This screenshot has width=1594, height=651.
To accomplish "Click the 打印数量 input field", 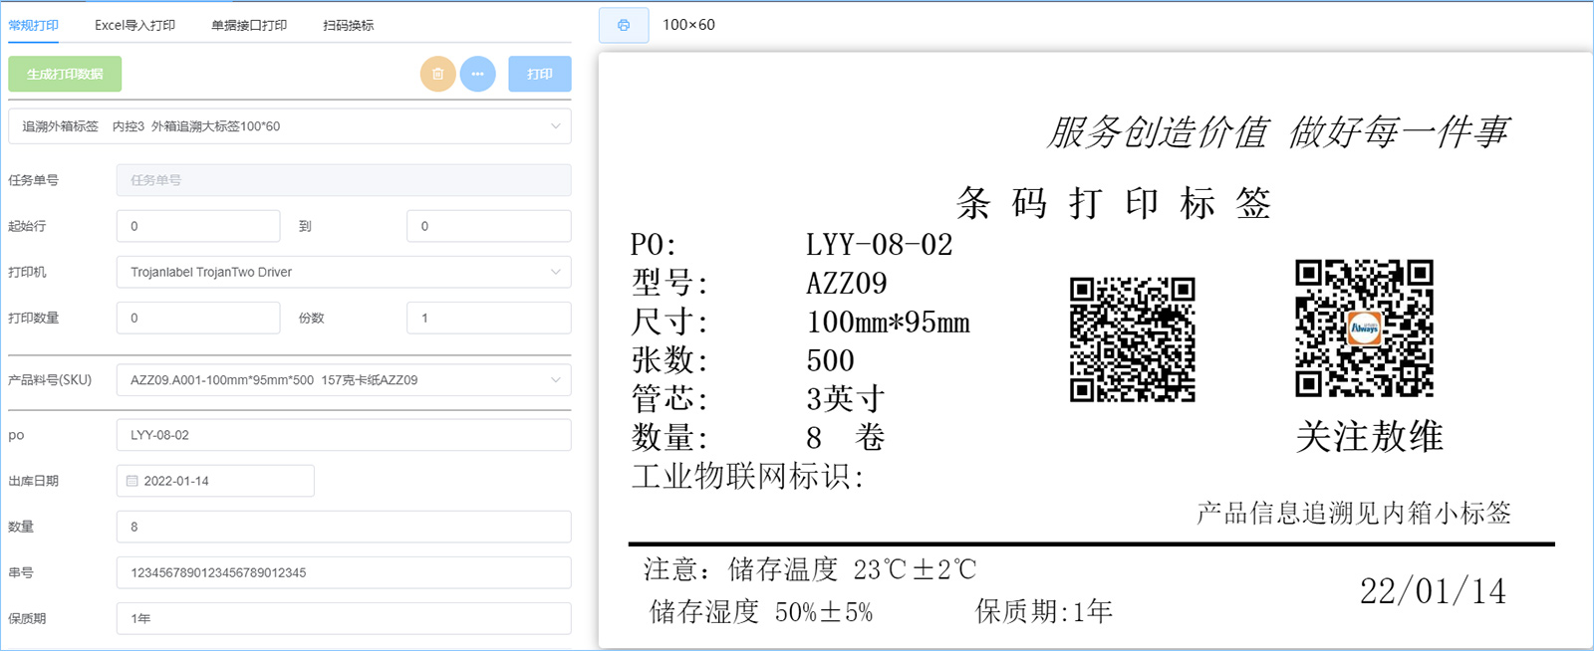I will coord(198,318).
